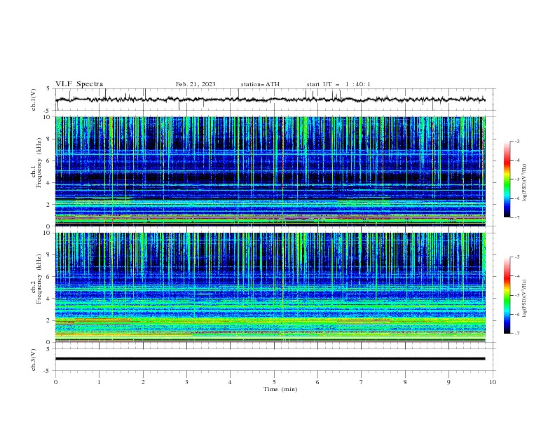
Task: Click the ch.2 spectrogram color bar
Action: [507, 295]
